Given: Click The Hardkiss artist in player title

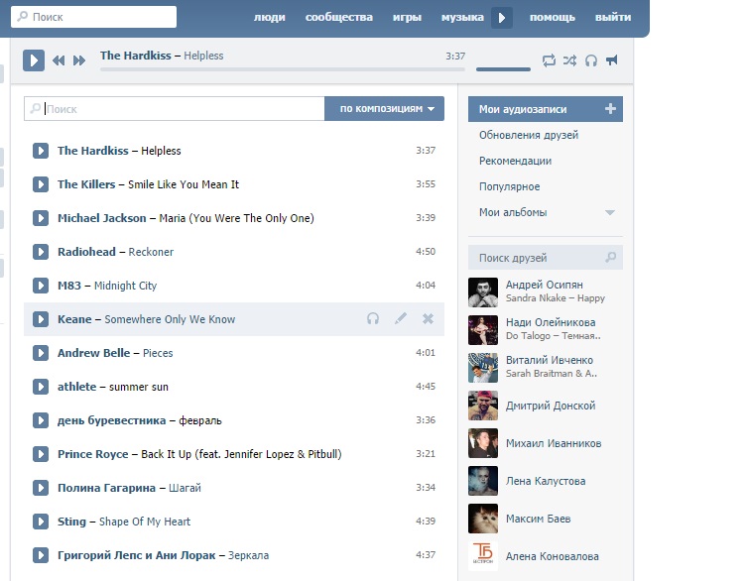Looking at the screenshot, I should [136, 56].
